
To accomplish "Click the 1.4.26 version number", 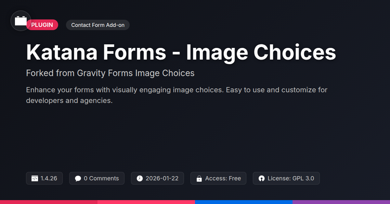I will pyautogui.click(x=49, y=178).
